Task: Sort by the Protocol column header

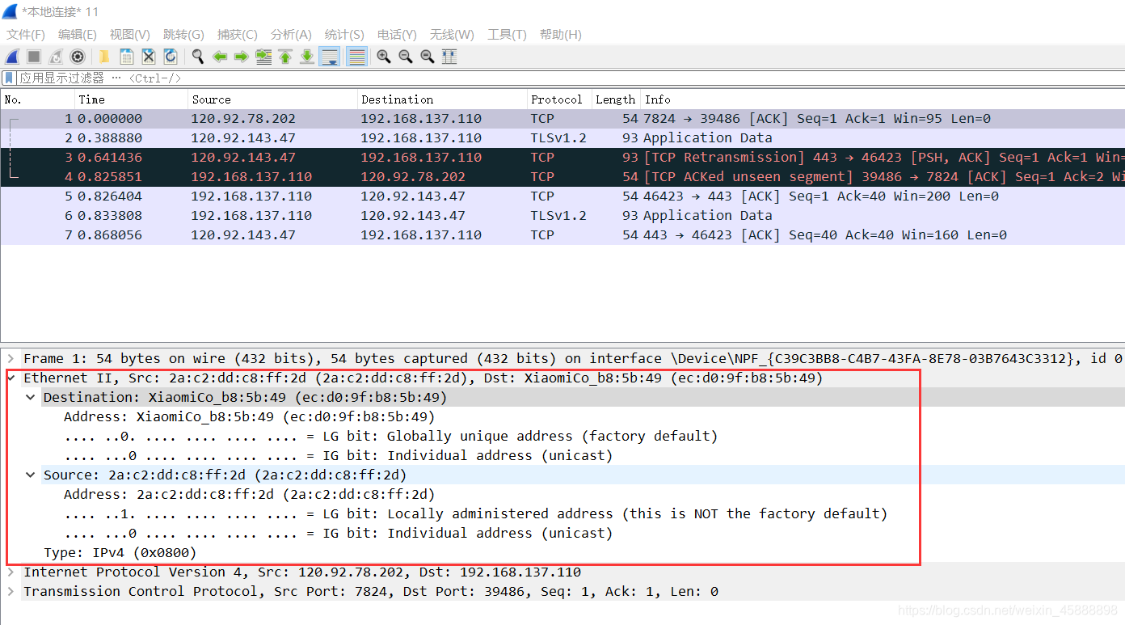Action: coord(559,99)
